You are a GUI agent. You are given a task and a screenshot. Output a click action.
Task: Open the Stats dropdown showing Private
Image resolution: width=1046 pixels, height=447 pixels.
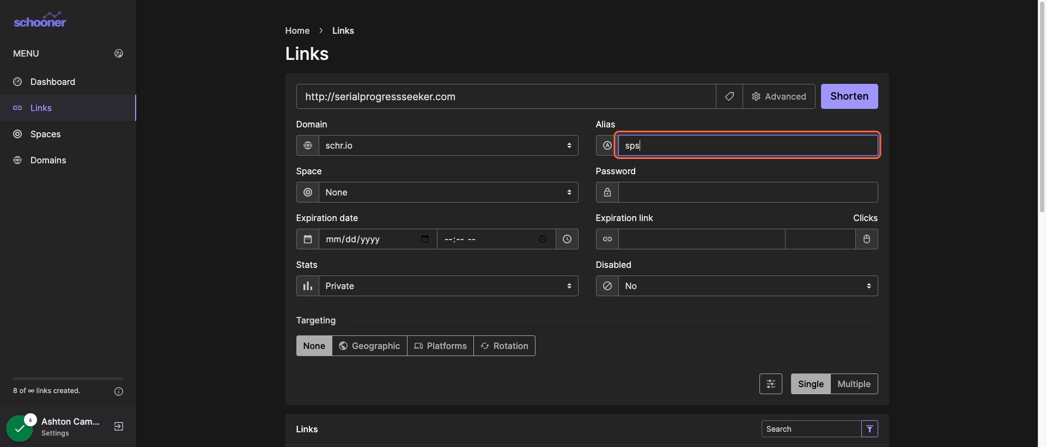tap(448, 286)
